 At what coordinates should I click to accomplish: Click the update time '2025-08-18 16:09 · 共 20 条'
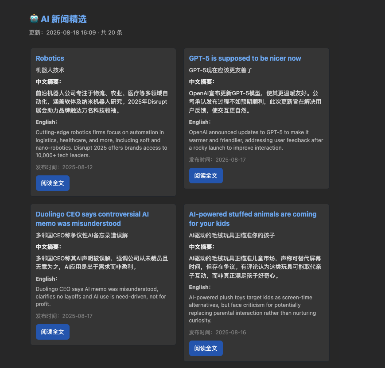click(84, 33)
